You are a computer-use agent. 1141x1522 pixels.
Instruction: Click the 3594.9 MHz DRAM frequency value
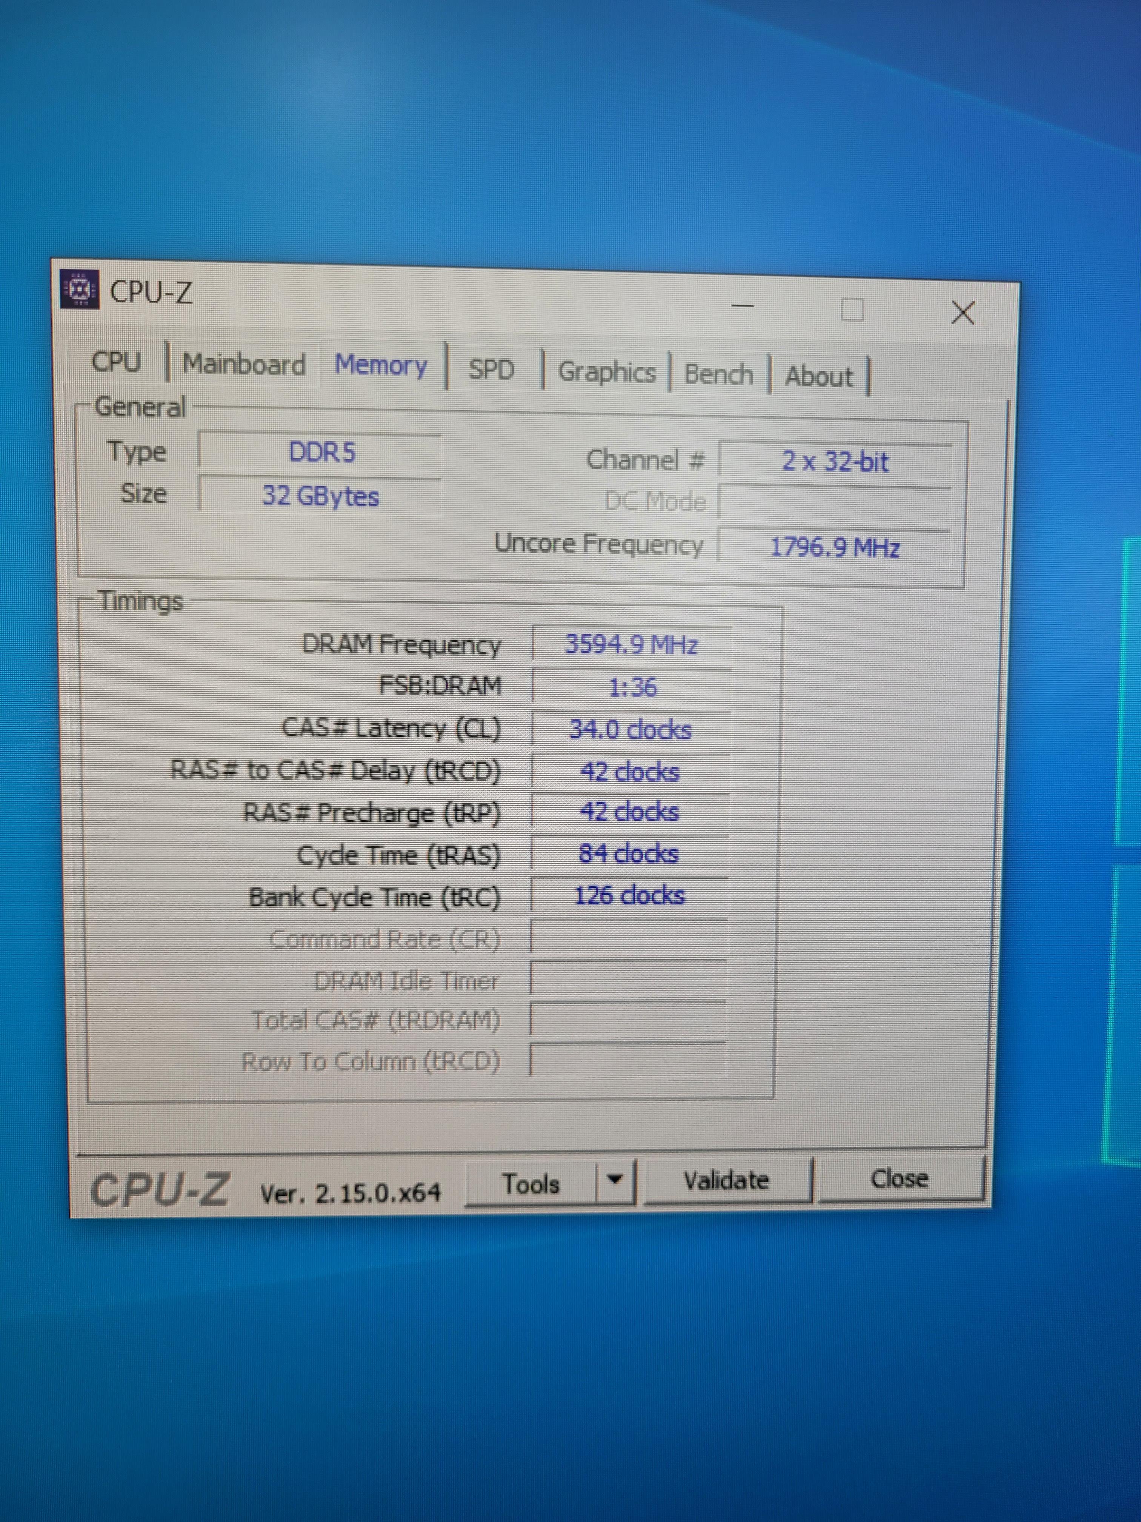tap(631, 645)
